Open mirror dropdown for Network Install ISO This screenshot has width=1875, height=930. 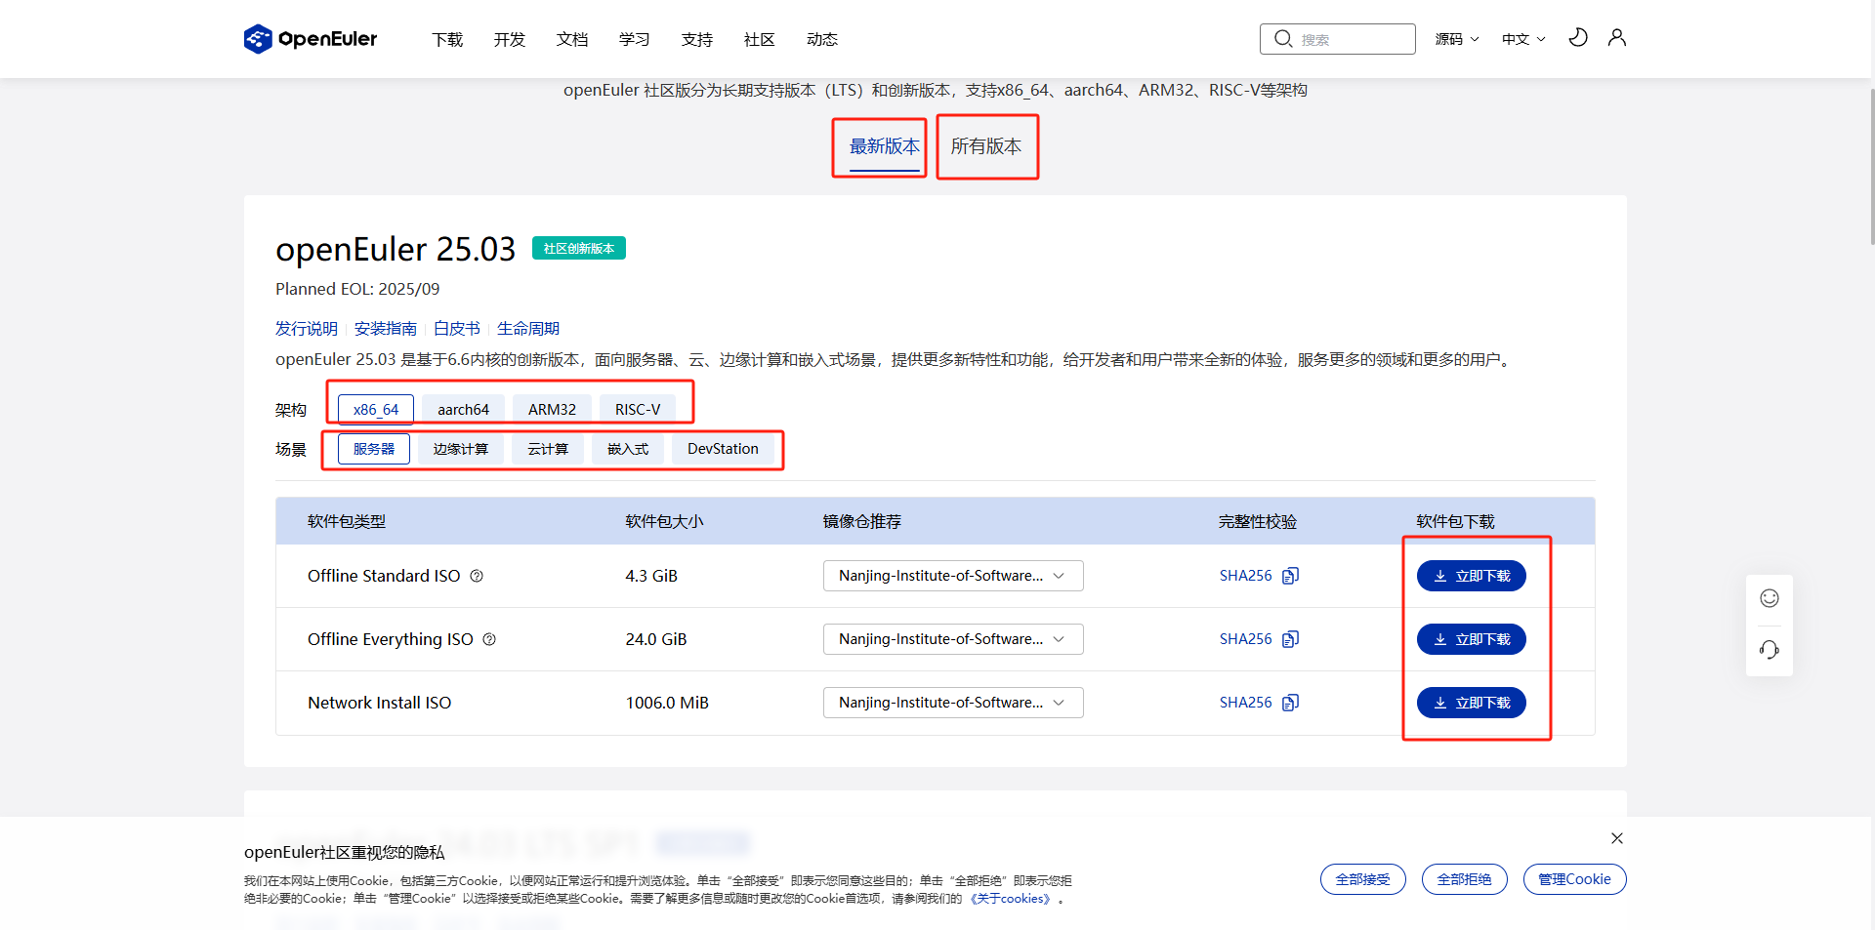click(953, 703)
